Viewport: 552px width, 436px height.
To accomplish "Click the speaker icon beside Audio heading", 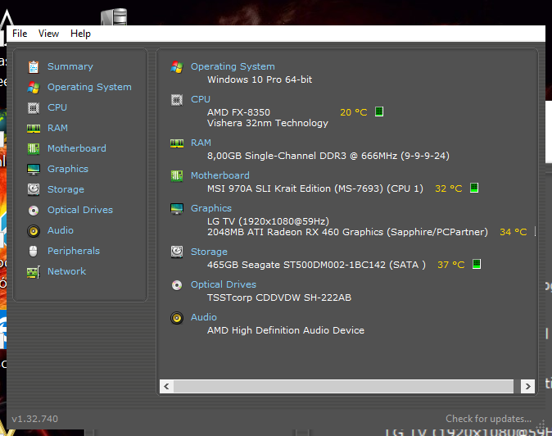I will tap(177, 318).
